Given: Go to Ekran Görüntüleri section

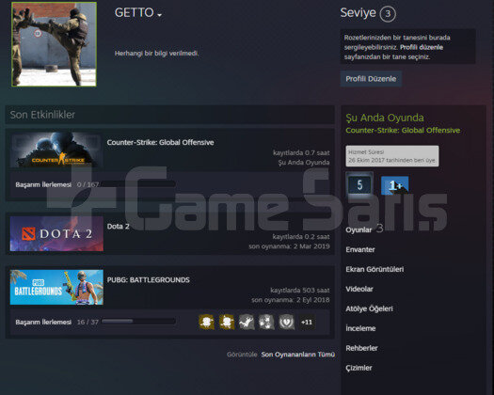Looking at the screenshot, I should (374, 269).
